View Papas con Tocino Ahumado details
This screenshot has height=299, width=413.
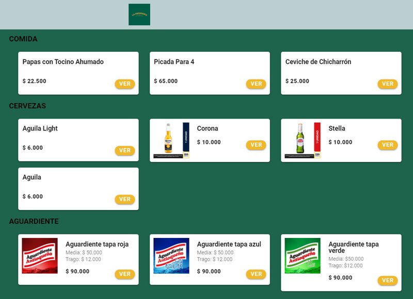tap(125, 84)
